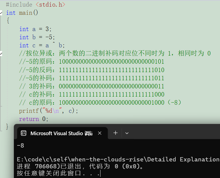Close the Microsoft Visual Studio console tab
This screenshot has width=220, height=178.
tap(100, 133)
